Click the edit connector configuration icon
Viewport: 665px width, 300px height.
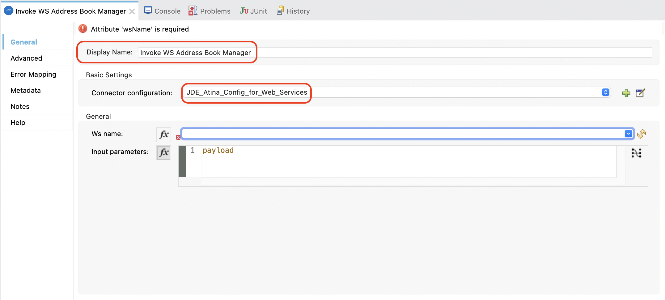point(640,93)
